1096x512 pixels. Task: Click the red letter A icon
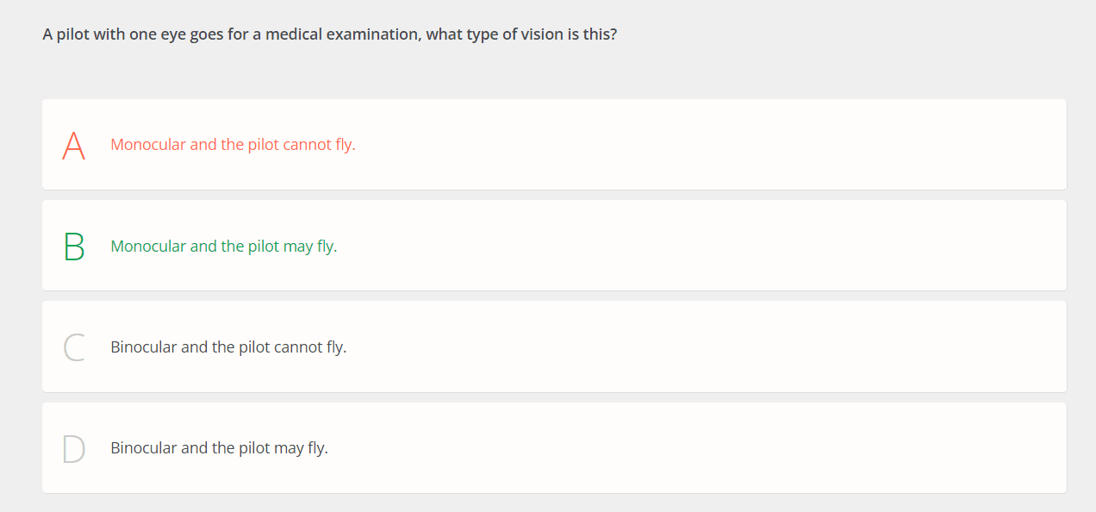[74, 145]
